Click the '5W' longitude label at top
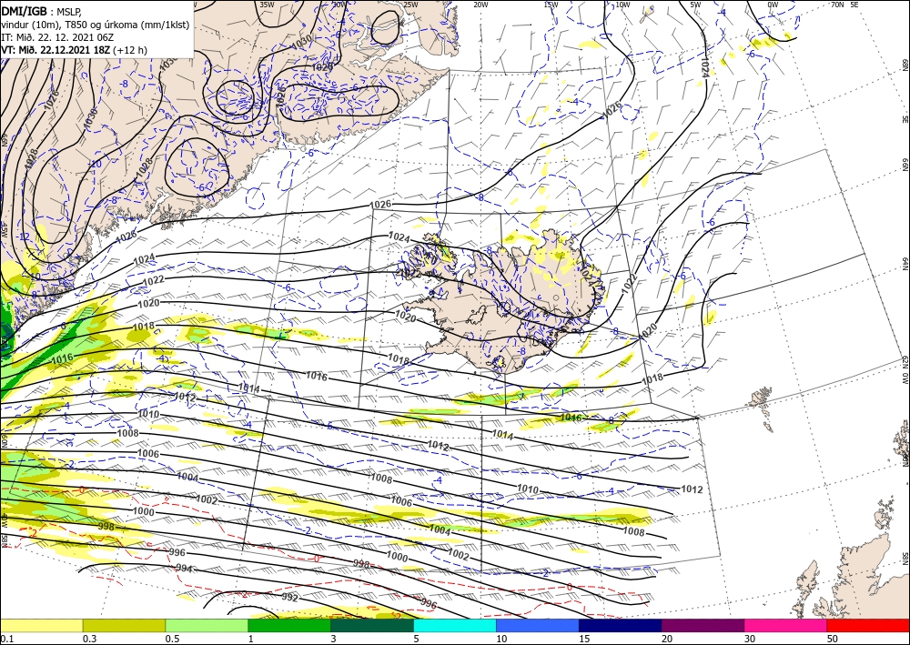This screenshot has height=645, width=910. point(696,5)
